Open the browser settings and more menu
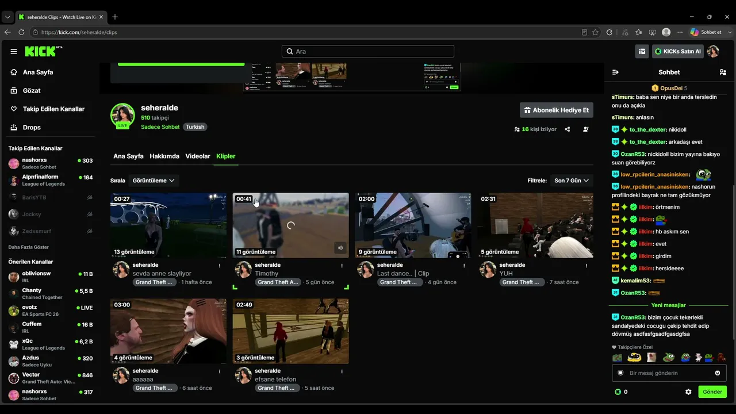The height and width of the screenshot is (414, 736). [679, 32]
